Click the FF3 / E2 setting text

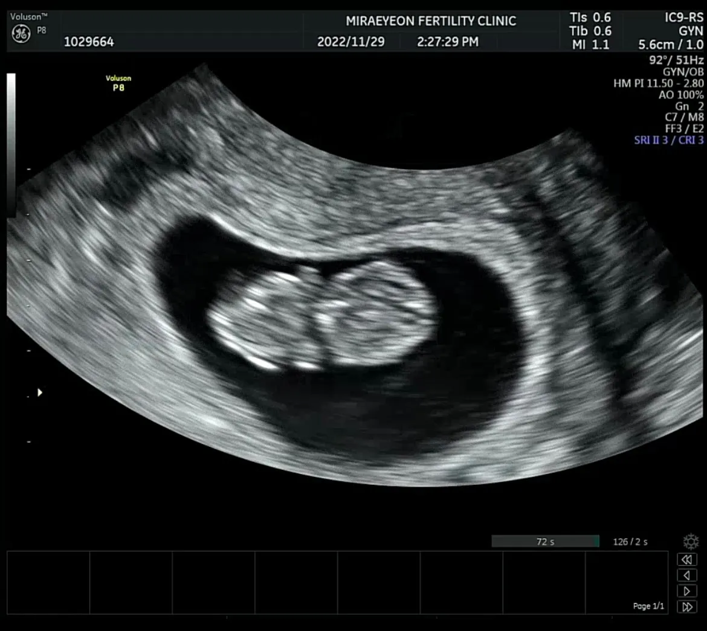coord(684,129)
